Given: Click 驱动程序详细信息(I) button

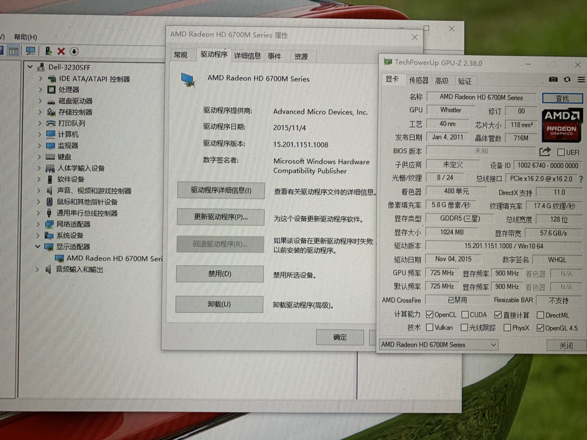Looking at the screenshot, I should [x=221, y=190].
